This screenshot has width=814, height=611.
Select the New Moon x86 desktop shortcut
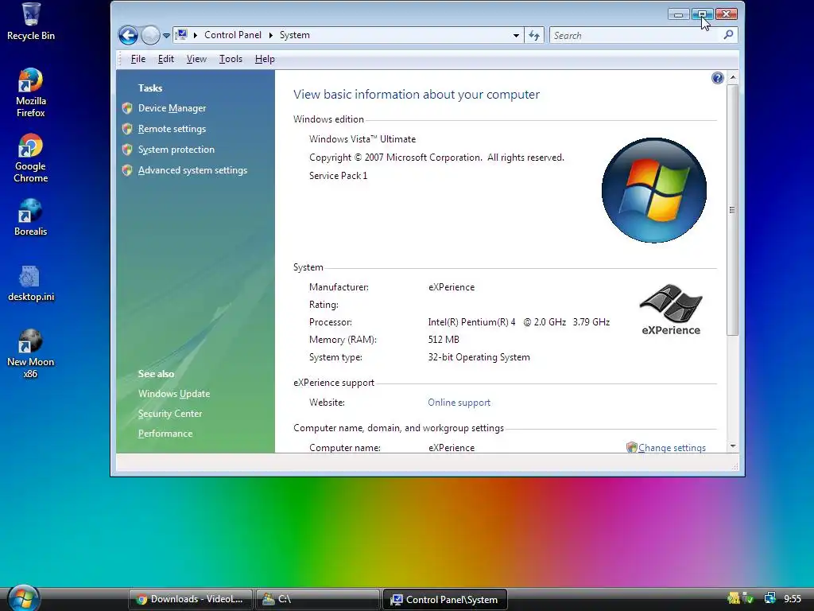click(x=31, y=354)
